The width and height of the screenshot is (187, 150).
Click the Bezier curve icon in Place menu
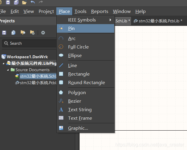point(61,101)
